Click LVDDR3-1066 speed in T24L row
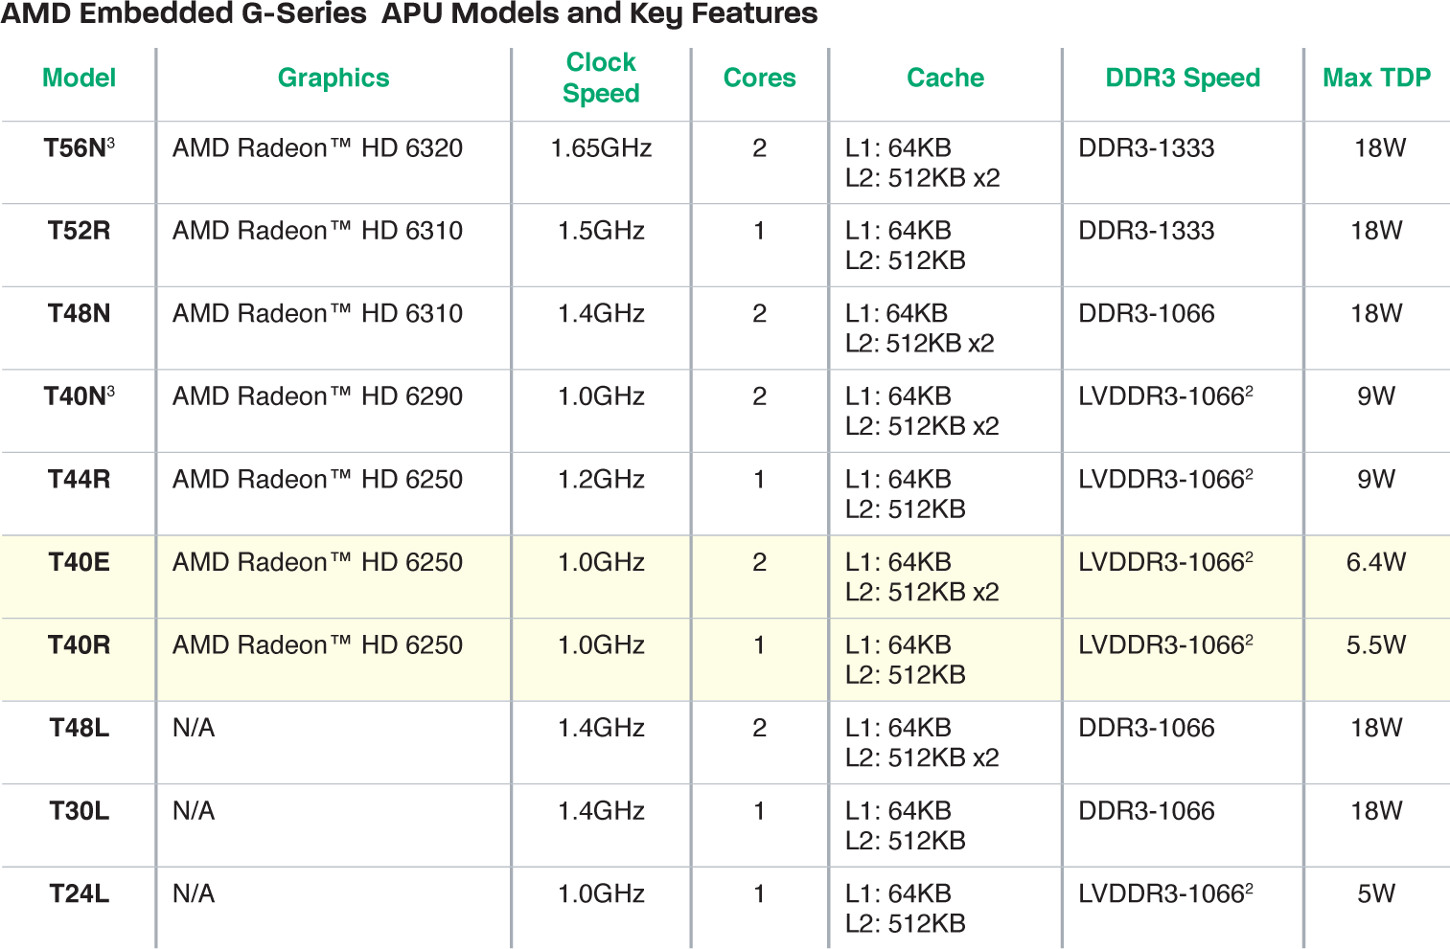1450x949 pixels. tap(1165, 893)
